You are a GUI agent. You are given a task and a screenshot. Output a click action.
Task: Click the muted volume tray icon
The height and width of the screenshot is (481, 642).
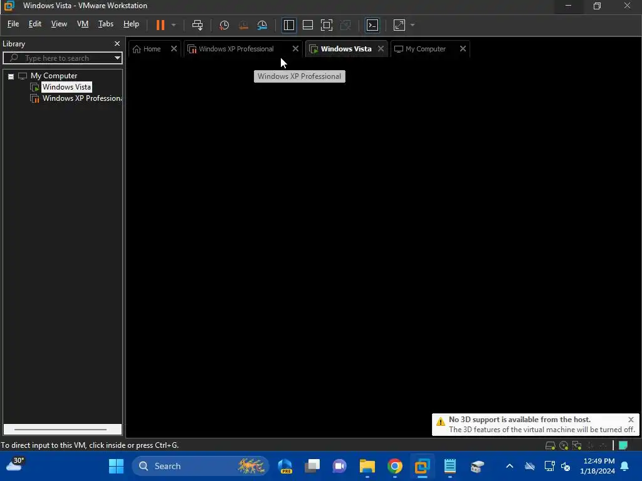566,466
